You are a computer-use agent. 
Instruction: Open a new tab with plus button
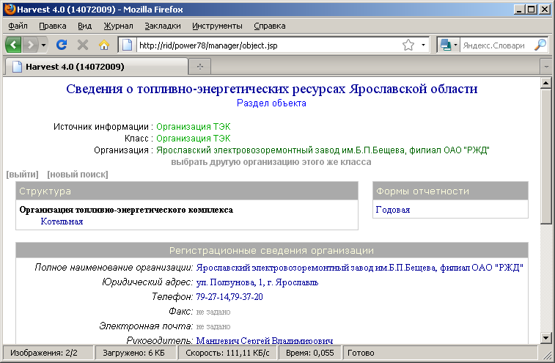(x=200, y=67)
